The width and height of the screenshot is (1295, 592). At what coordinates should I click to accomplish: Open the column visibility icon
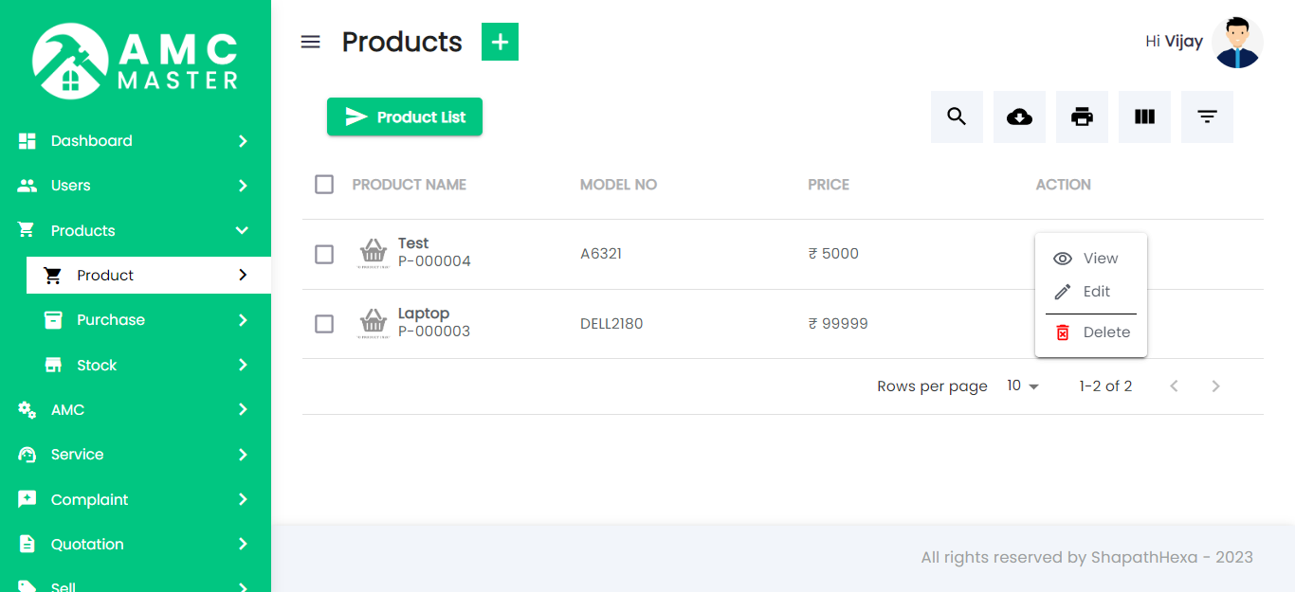tap(1144, 117)
